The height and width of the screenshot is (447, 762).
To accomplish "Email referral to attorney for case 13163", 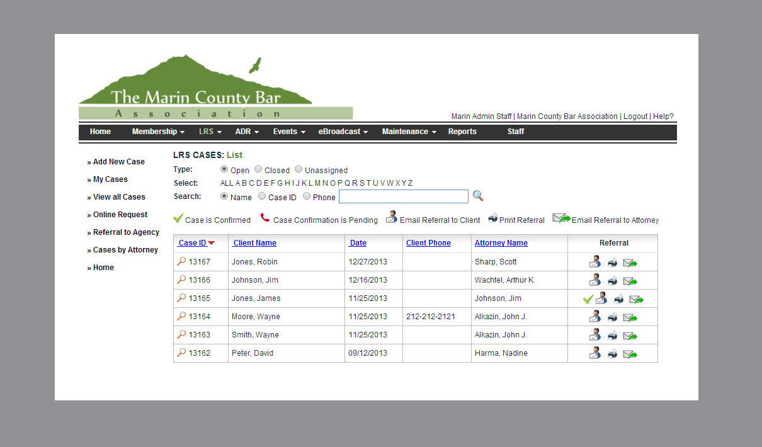I will click(630, 336).
